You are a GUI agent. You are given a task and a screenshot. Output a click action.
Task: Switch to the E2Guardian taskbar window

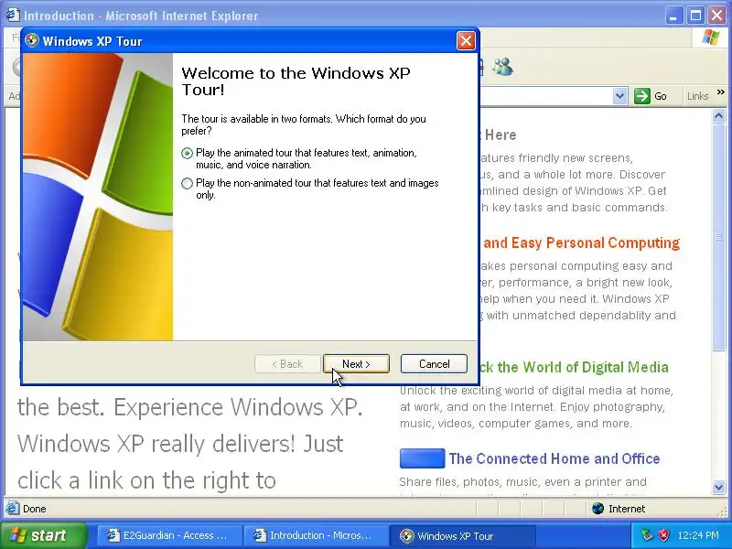pyautogui.click(x=169, y=535)
